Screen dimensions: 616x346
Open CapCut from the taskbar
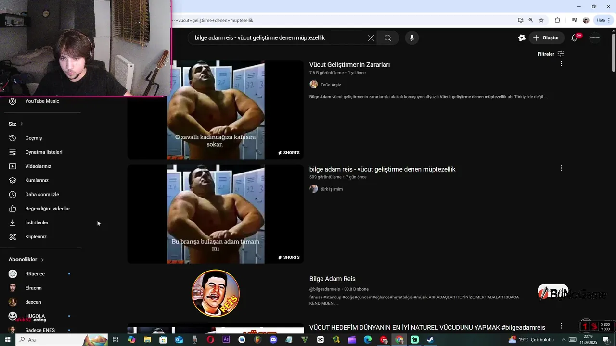321,340
